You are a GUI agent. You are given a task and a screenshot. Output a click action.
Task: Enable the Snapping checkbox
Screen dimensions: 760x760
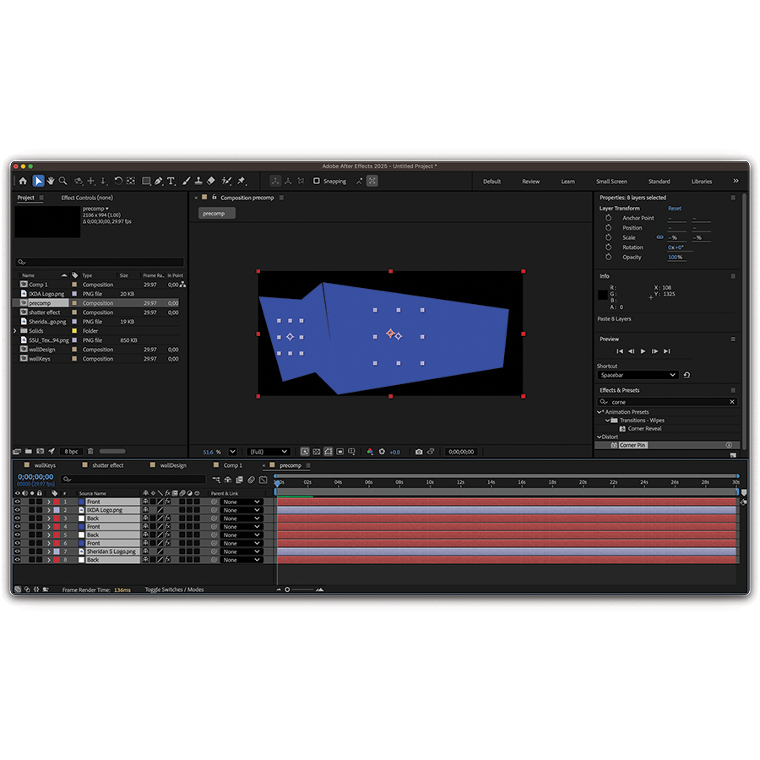[317, 181]
